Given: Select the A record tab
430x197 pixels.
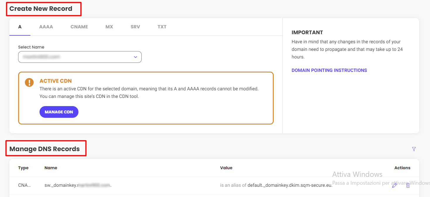Looking at the screenshot, I should (x=20, y=27).
